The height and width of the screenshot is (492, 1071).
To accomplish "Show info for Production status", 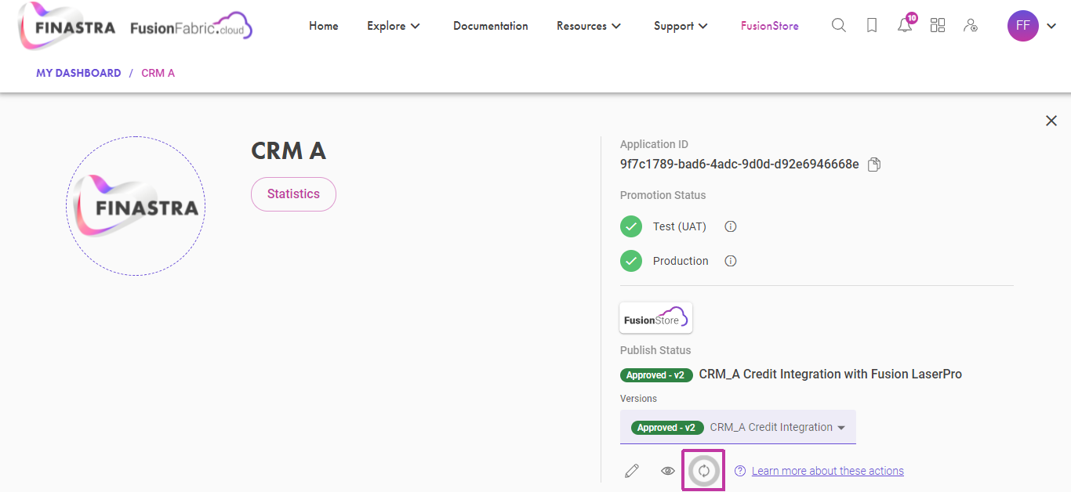I will 731,261.
